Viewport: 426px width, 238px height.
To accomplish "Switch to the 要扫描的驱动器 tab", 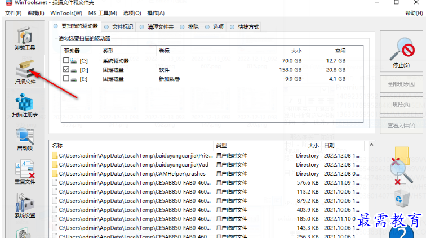I will [x=76, y=26].
